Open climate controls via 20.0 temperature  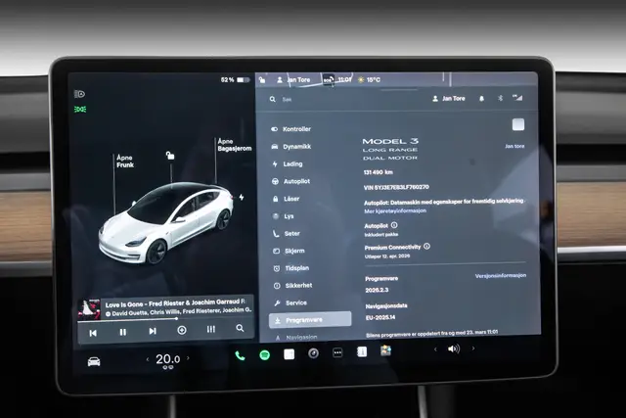coord(167,359)
